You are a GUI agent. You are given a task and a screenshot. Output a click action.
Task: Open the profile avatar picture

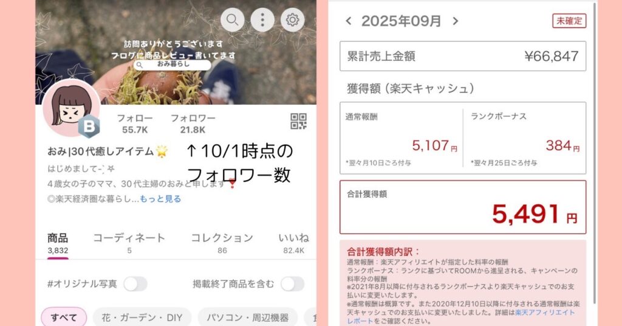pos(72,108)
